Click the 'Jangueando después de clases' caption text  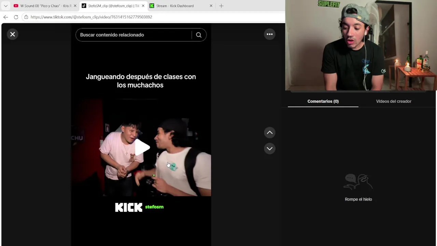click(x=141, y=81)
